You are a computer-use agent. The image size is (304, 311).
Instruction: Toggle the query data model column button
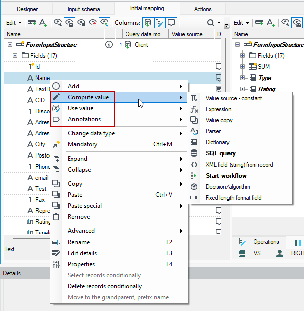tap(148, 23)
